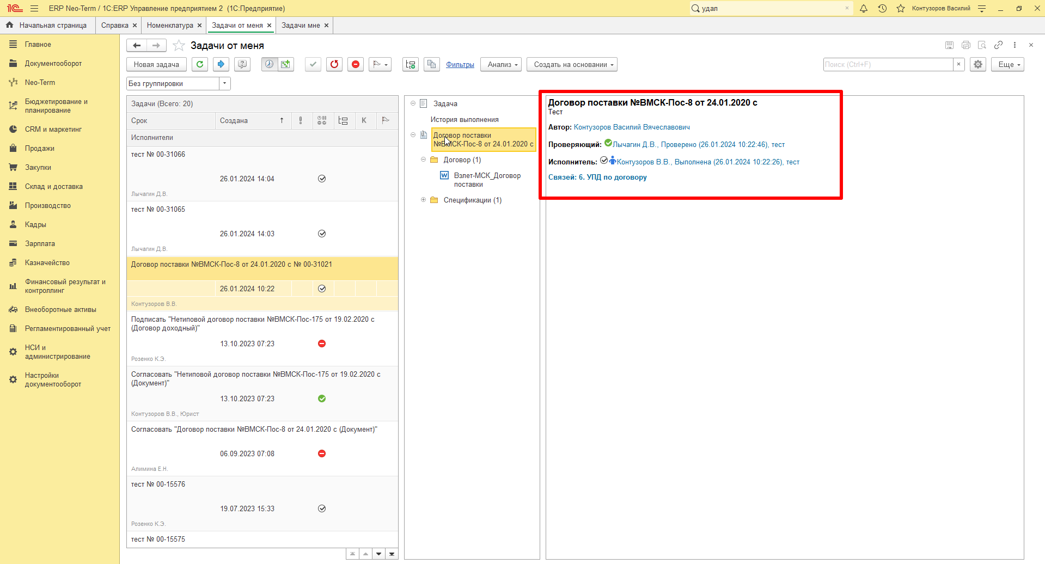1045x564 pixels.
Task: Click the red stop task icon
Action: pyautogui.click(x=356, y=64)
